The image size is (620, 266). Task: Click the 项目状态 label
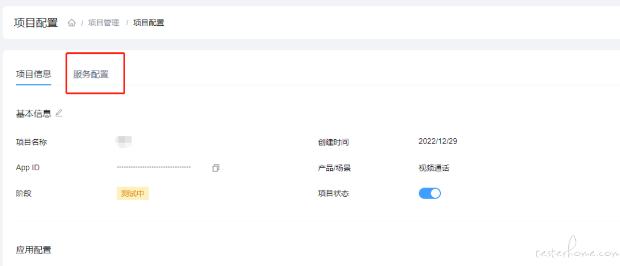click(x=334, y=194)
